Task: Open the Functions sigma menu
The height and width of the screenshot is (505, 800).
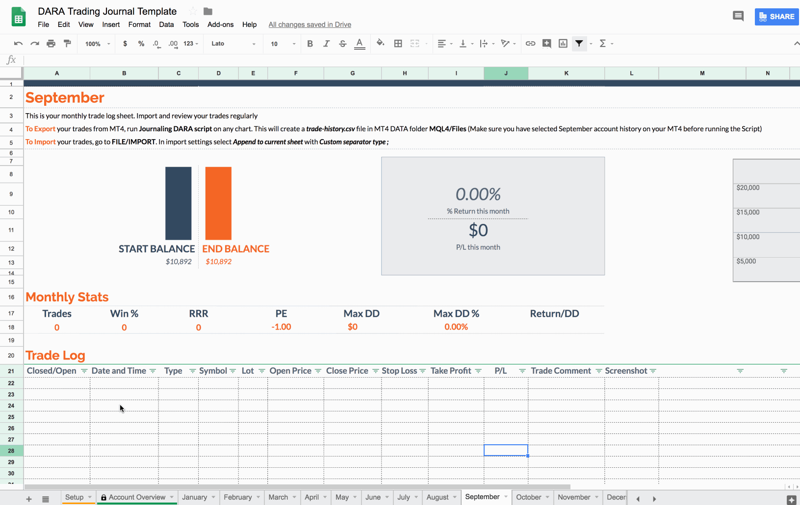Action: pyautogui.click(x=603, y=44)
